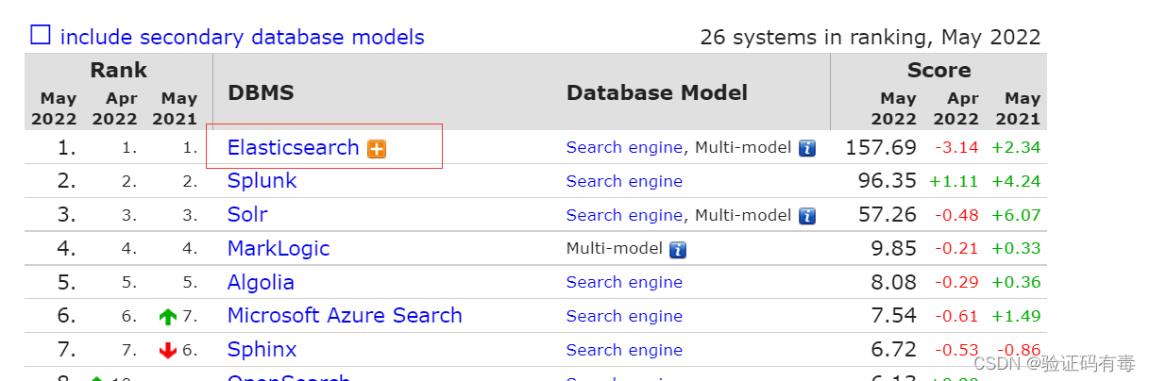Click the Score column header
This screenshot has height=381, width=1150.
(939, 71)
